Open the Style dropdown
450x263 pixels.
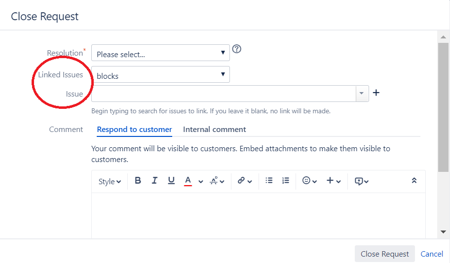(110, 181)
